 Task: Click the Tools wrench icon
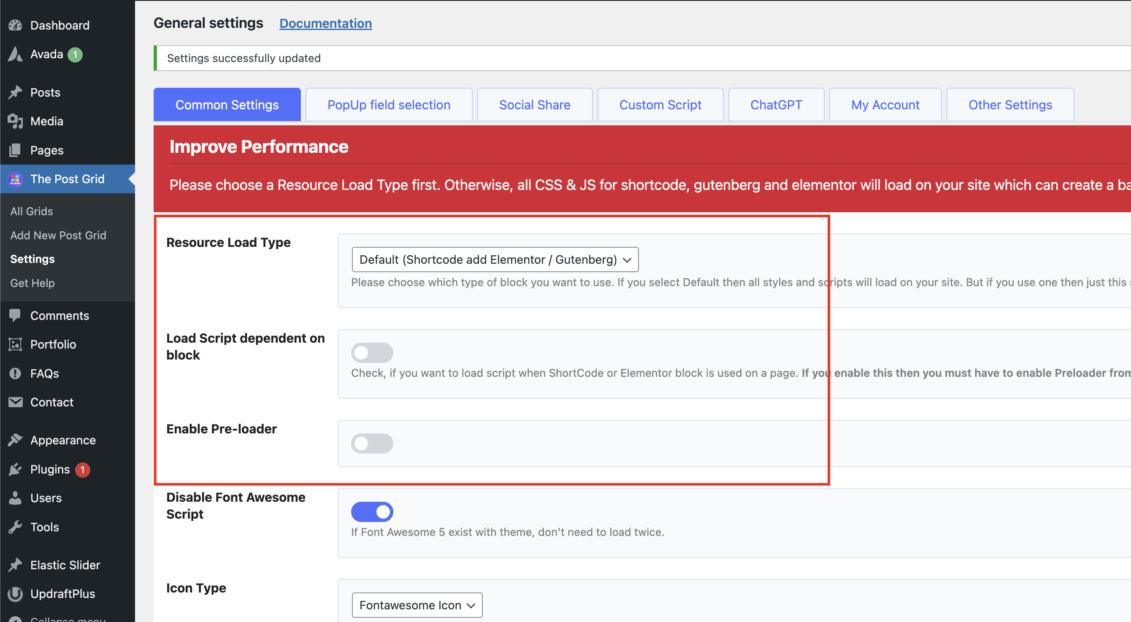click(x=15, y=527)
